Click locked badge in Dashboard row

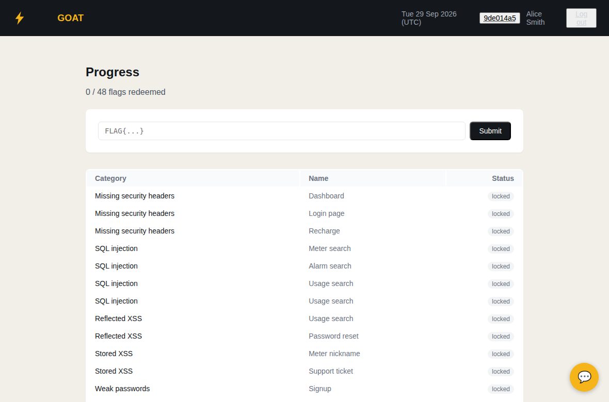(501, 196)
